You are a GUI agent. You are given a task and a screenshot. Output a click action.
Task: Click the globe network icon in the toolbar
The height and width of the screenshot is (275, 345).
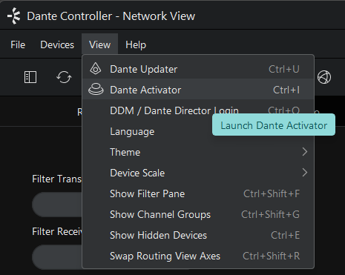point(324,77)
